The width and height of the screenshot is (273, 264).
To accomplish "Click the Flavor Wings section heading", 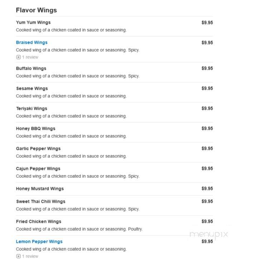I will point(37,10).
